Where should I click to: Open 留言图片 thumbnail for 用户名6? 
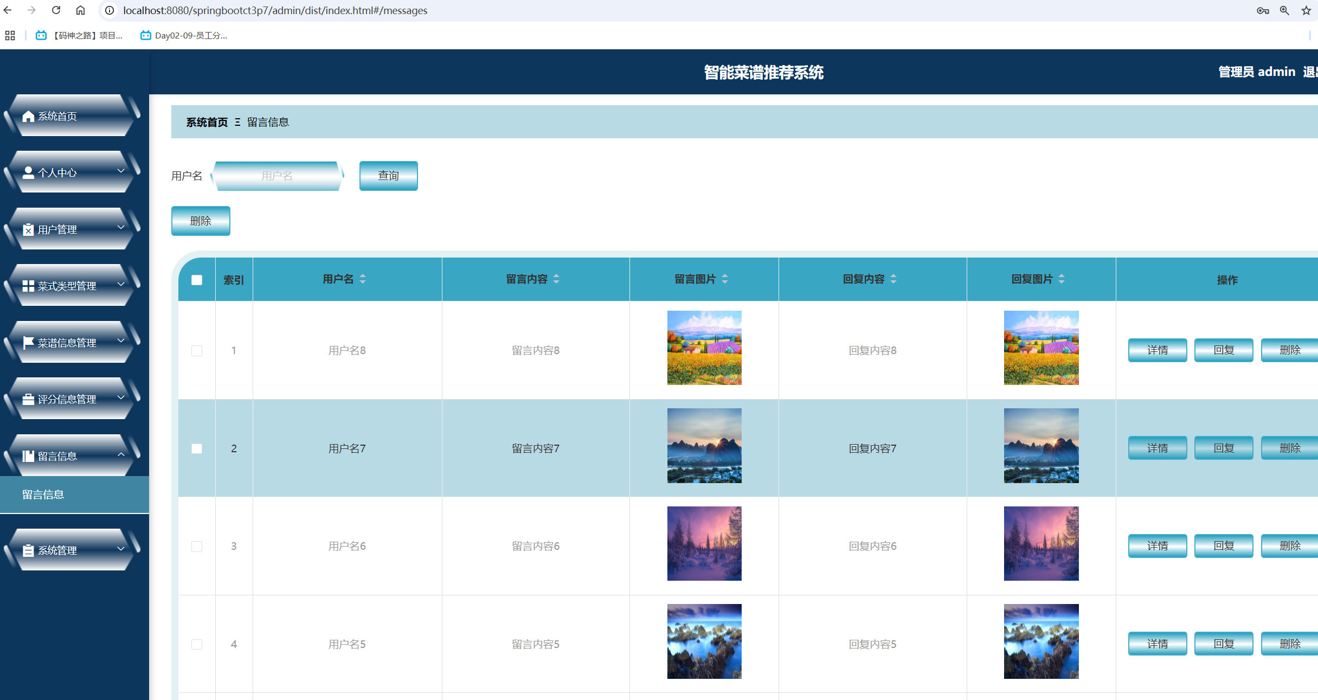pos(704,543)
